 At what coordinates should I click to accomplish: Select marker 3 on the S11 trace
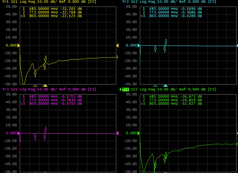click(45, 60)
